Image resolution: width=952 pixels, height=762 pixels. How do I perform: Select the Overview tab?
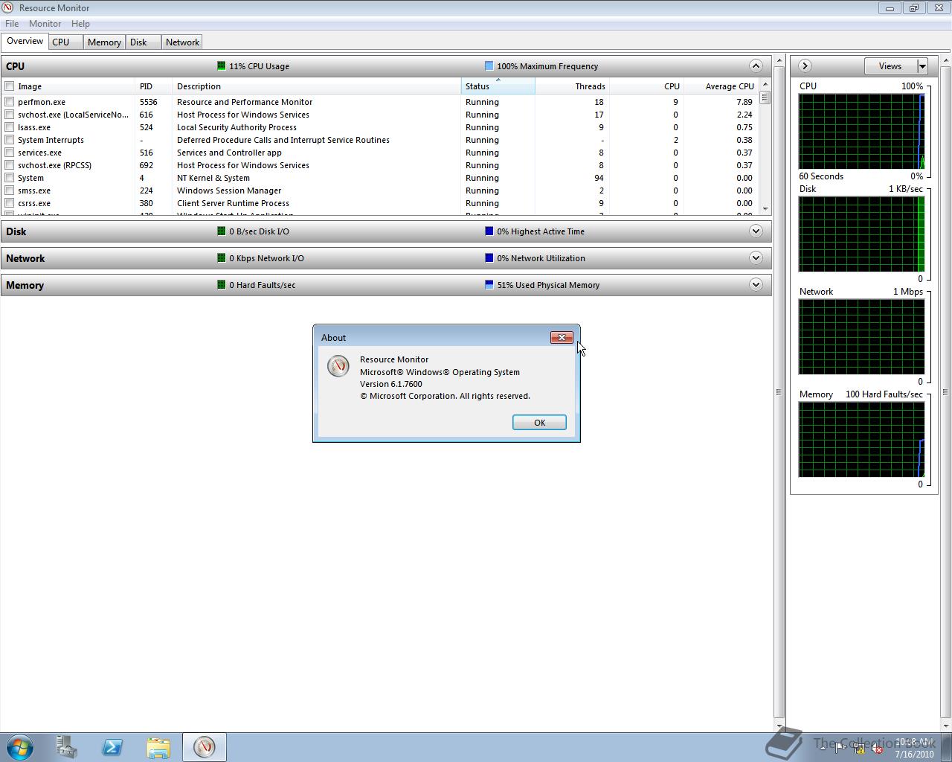tap(25, 41)
